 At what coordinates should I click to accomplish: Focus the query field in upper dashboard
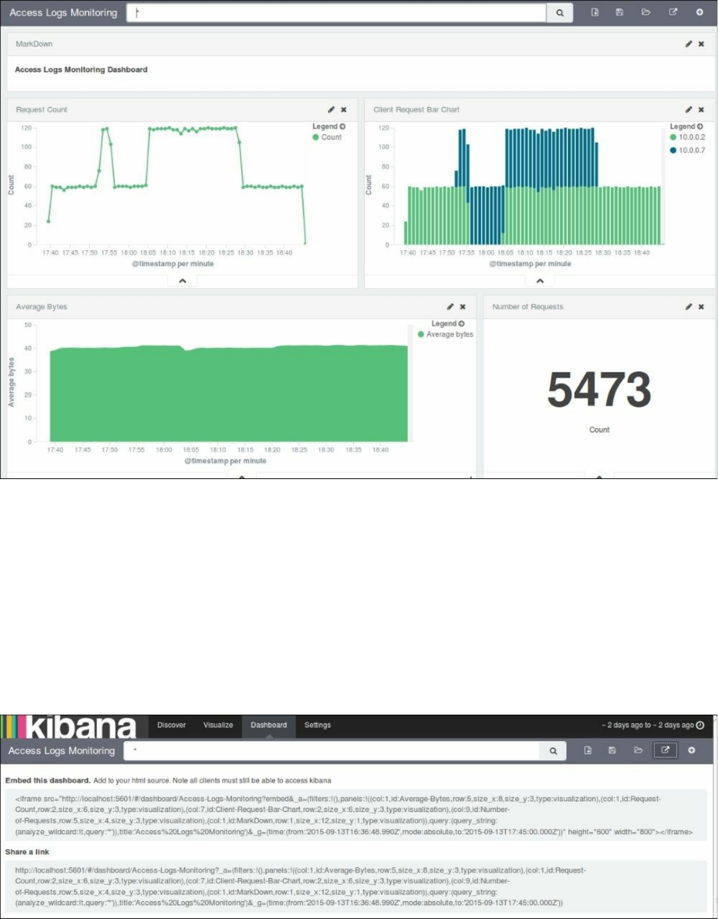[337, 13]
